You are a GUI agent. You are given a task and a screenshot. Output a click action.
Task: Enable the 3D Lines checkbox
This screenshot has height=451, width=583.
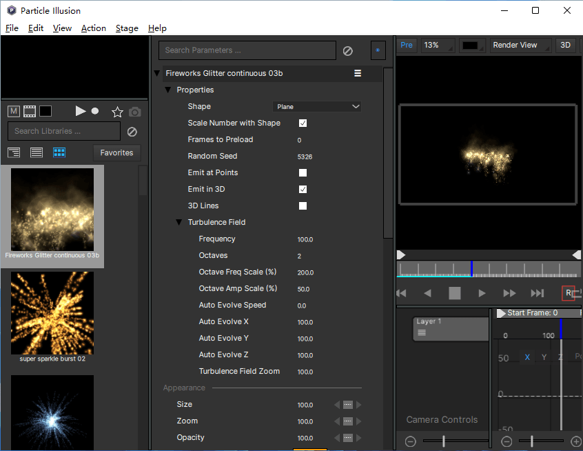point(303,206)
